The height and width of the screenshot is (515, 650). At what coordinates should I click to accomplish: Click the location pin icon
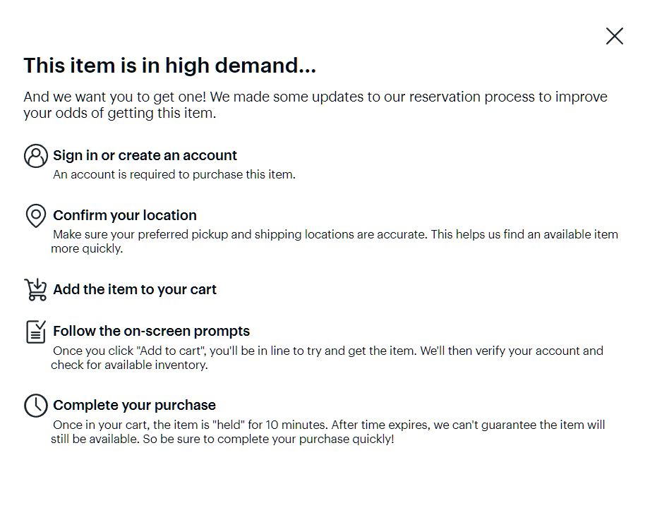tap(36, 216)
